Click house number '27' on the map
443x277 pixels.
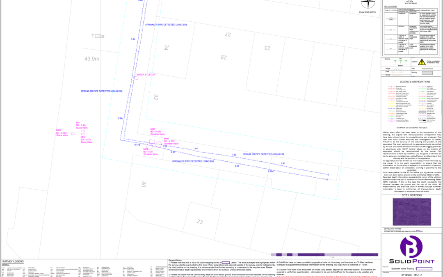(228, 34)
